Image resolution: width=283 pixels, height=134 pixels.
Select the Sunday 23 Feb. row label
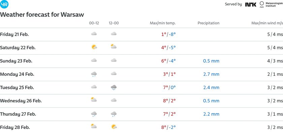click(16, 61)
